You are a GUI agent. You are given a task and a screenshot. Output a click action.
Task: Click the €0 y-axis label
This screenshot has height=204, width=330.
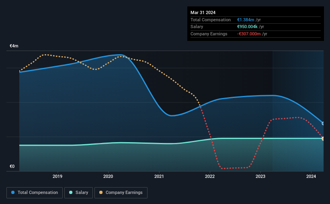click(12, 166)
